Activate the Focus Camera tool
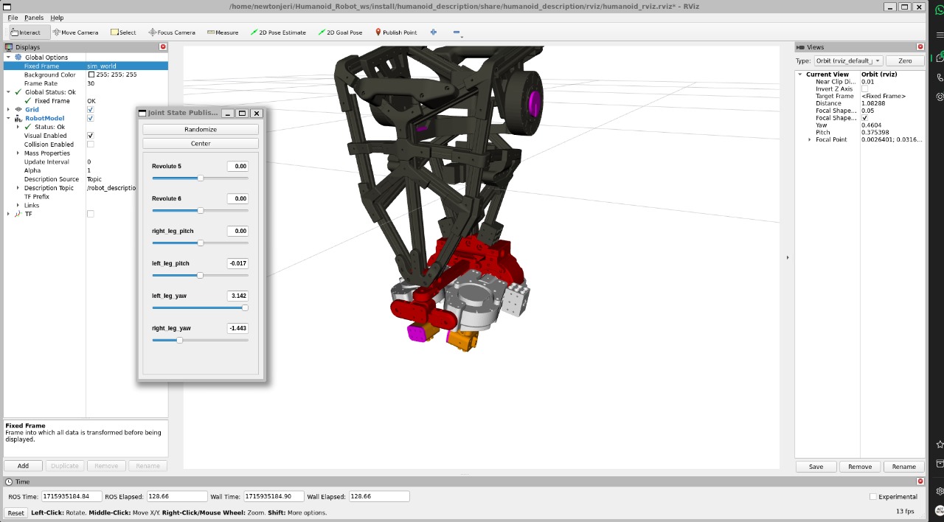The image size is (944, 522). pyautogui.click(x=172, y=32)
